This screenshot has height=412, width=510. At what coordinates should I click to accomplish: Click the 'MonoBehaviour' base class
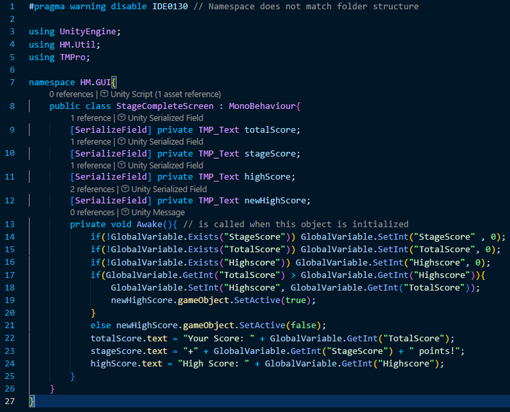pos(262,106)
